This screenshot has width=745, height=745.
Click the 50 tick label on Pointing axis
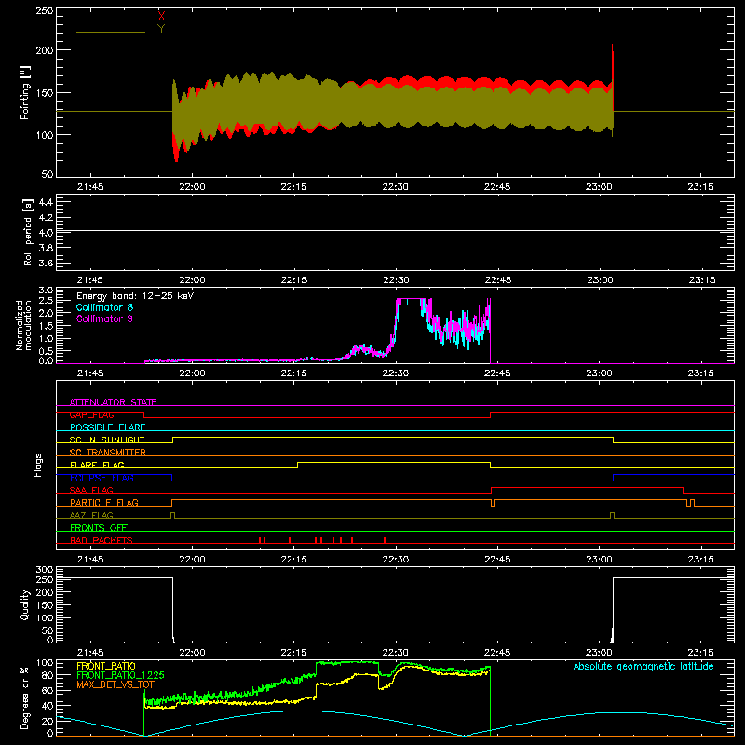point(47,174)
